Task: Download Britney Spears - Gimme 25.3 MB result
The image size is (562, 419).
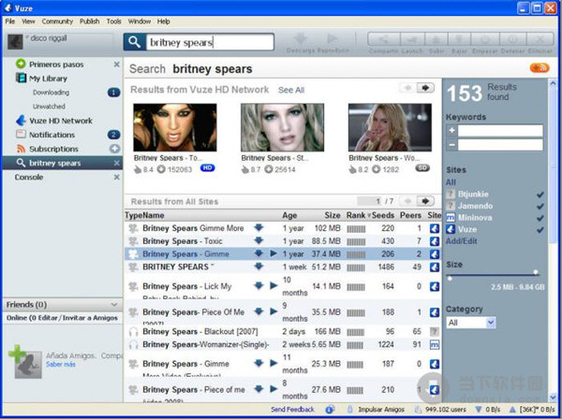Action: [259, 364]
